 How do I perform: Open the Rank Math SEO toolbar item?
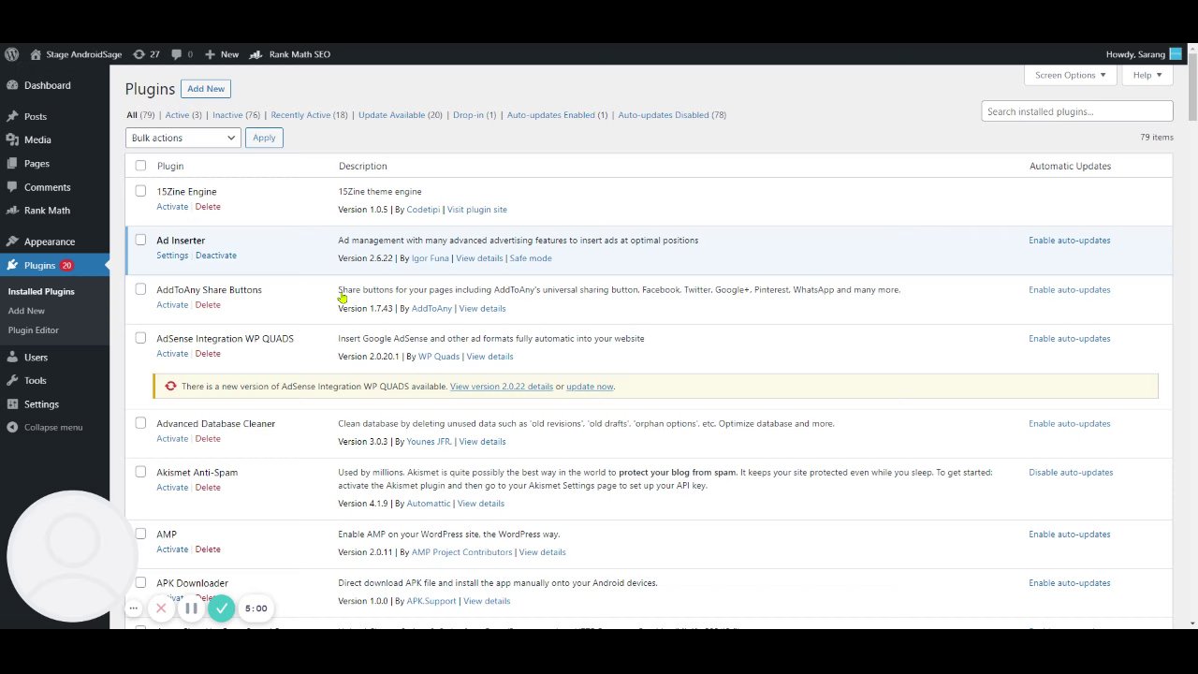[291, 54]
